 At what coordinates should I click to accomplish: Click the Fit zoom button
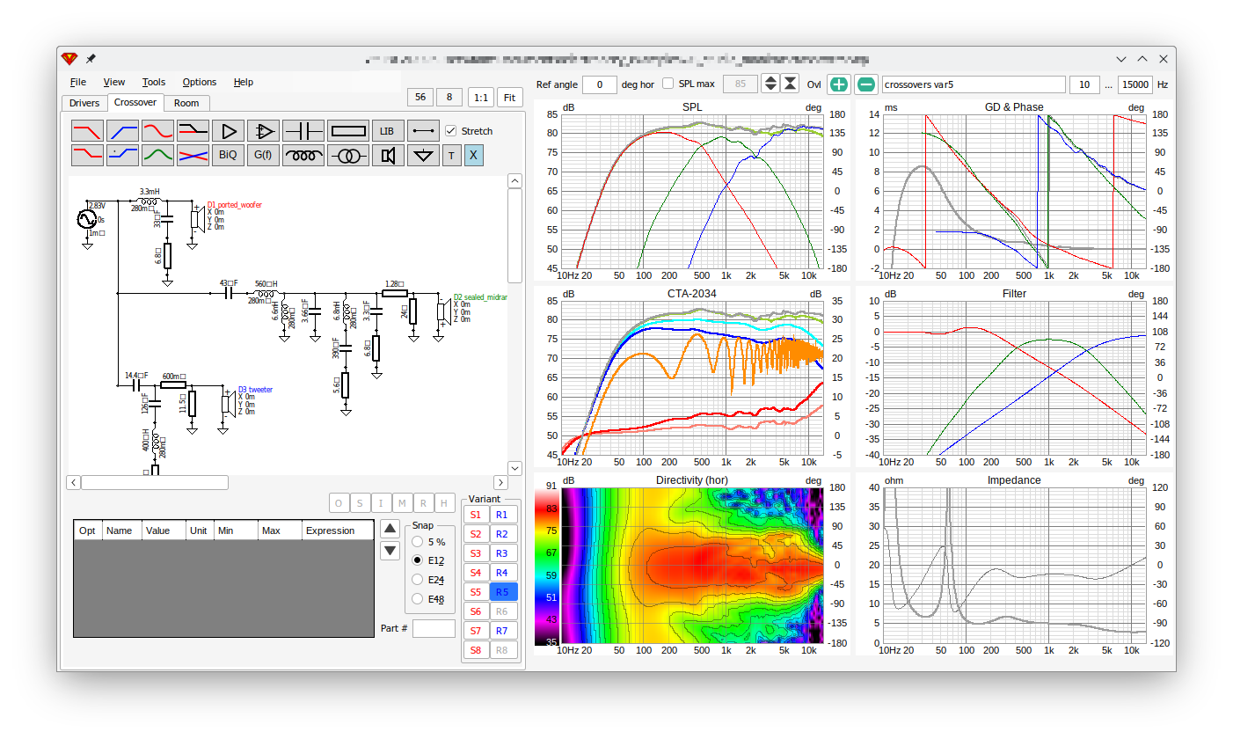[x=509, y=98]
